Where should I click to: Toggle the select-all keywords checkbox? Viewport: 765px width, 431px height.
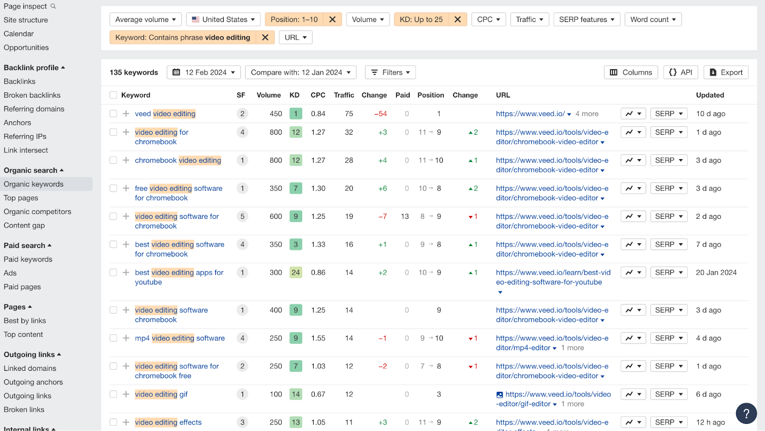(113, 95)
